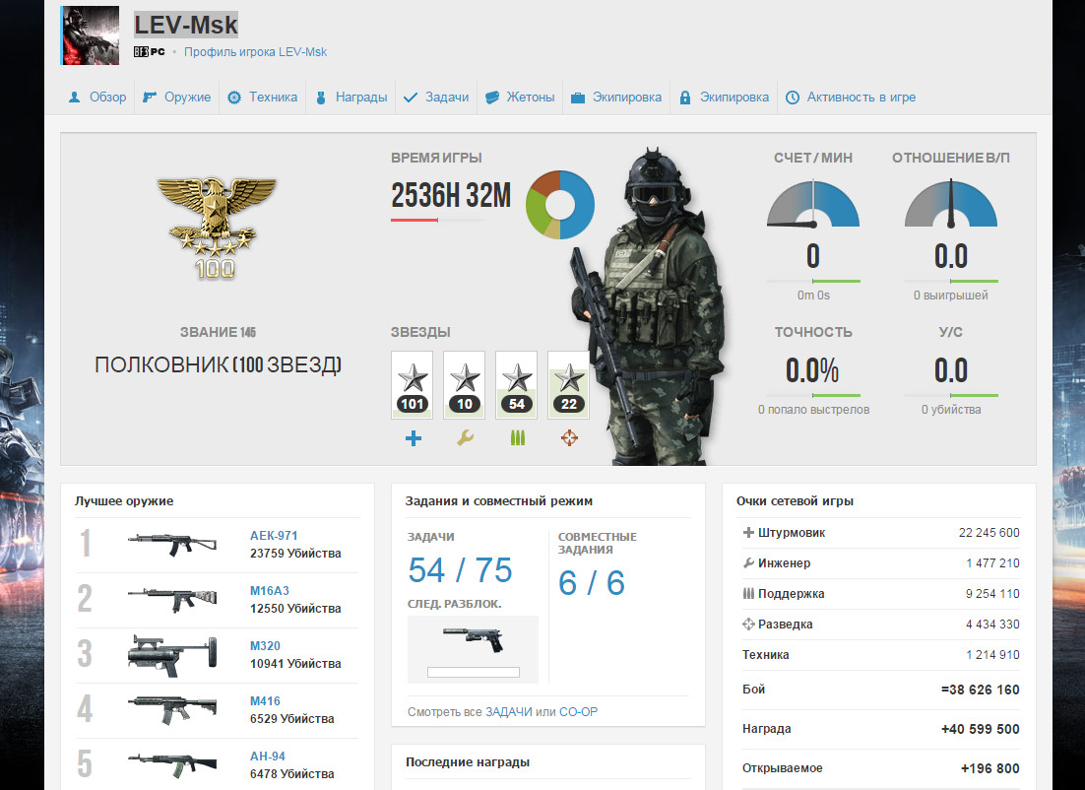Click the Профиль игрока LEV-Msk link
Screen dimensions: 1085x790
click(x=255, y=52)
